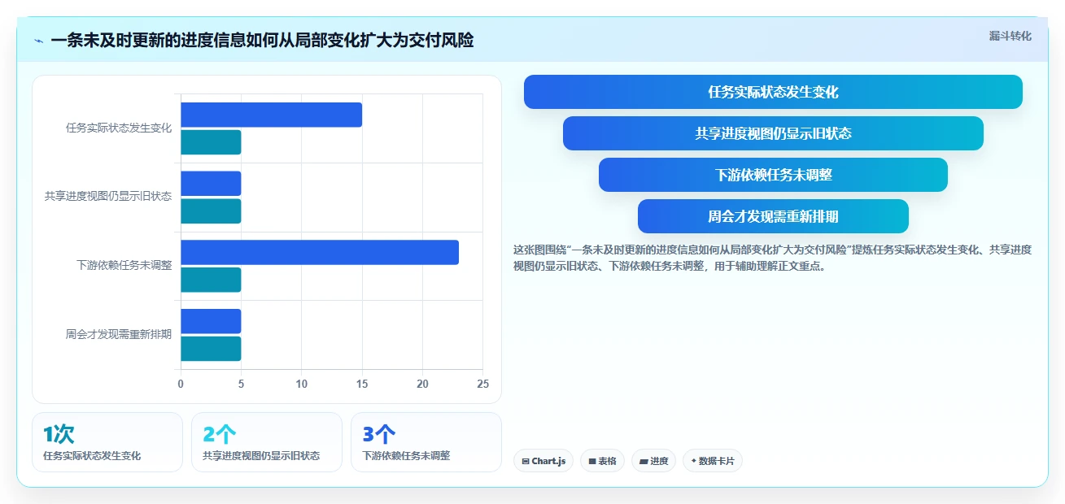
Task: Click the blue bar for 共享进度视图仍显示旧状态
Action: point(211,184)
